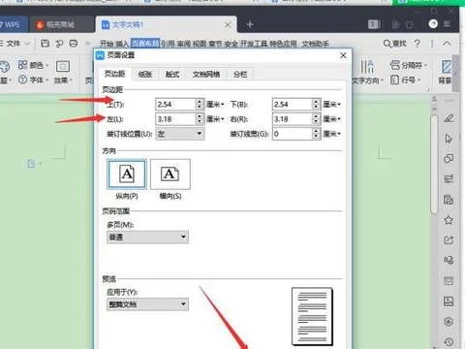
Task: Switch to the 分栏 tab in dialog
Action: [x=240, y=75]
